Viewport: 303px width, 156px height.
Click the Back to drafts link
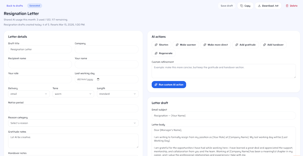click(x=14, y=6)
